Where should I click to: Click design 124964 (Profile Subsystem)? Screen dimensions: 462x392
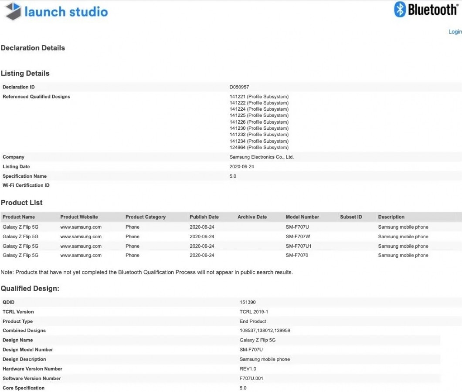[x=259, y=147]
